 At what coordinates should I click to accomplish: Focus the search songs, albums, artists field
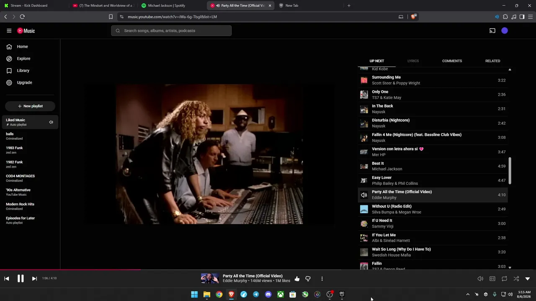(171, 31)
